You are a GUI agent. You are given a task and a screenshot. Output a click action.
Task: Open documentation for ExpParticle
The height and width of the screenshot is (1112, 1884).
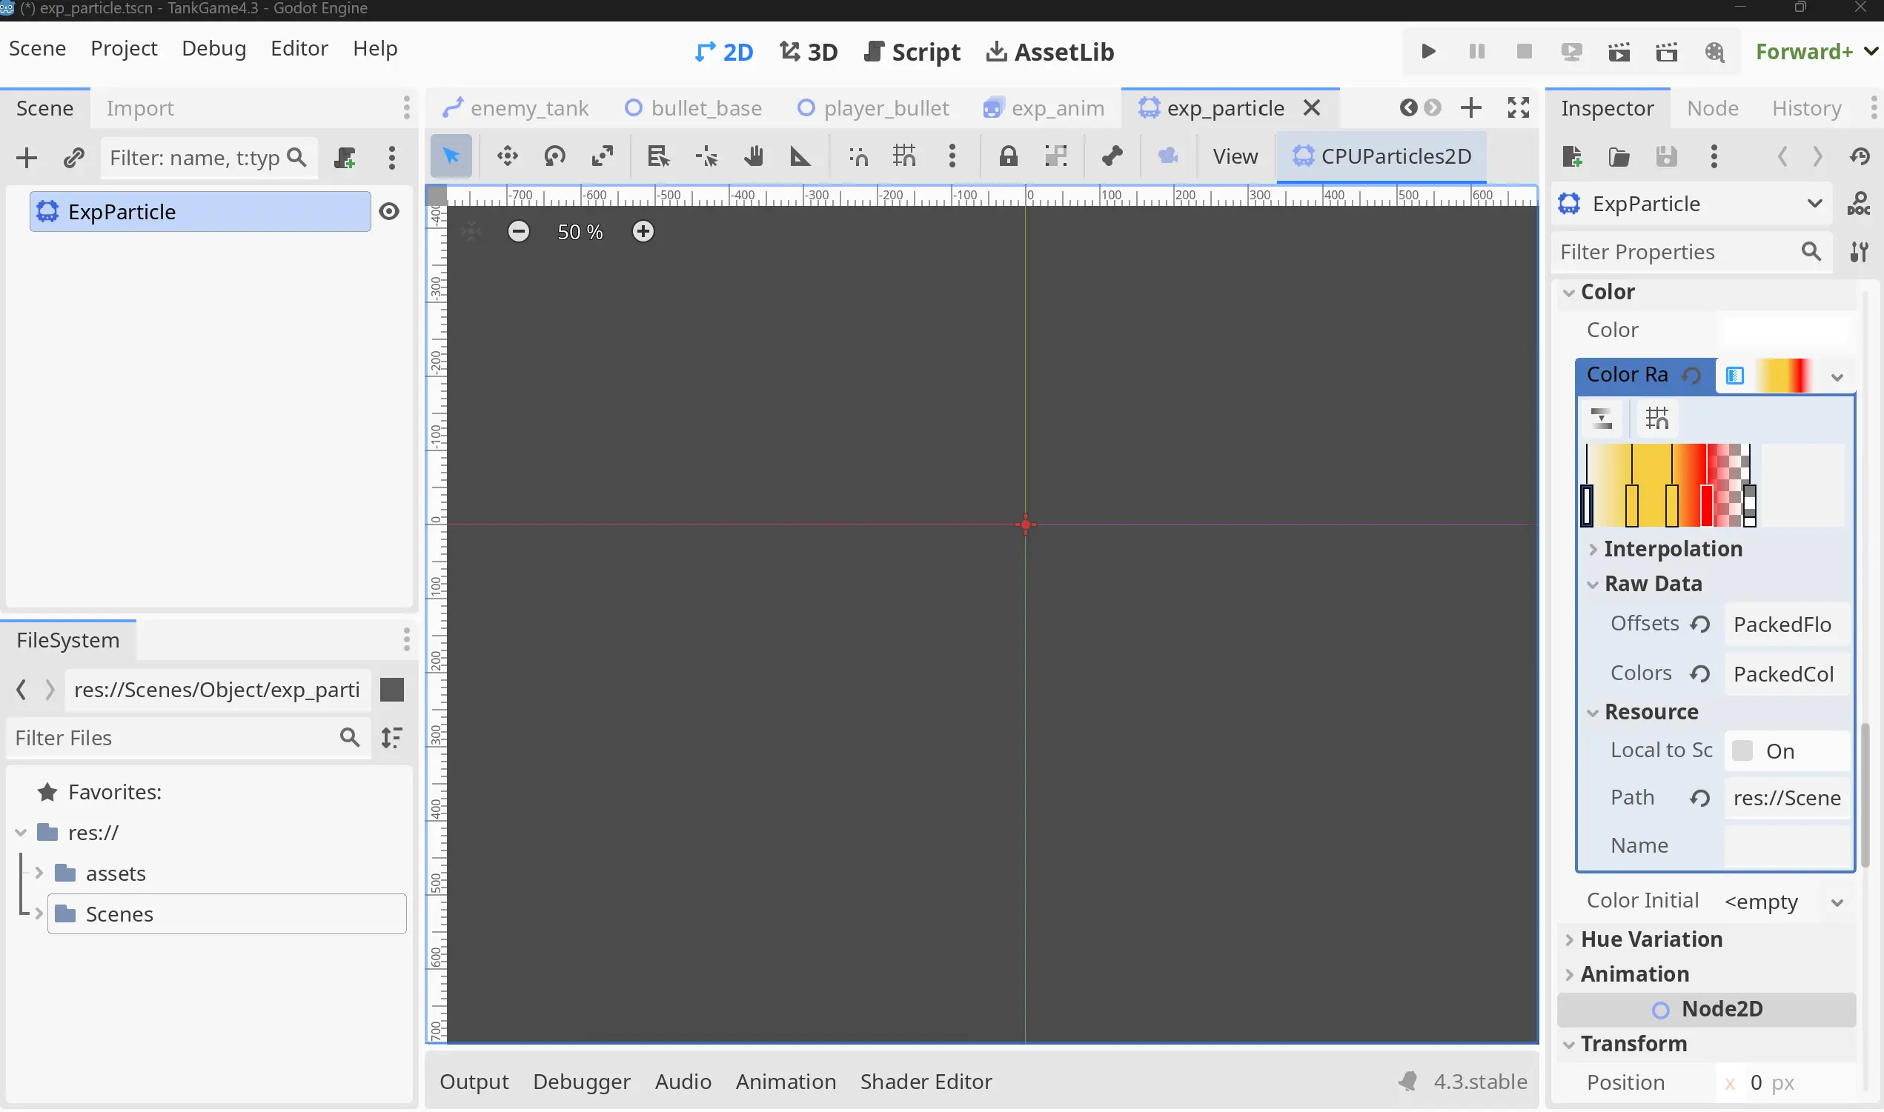[1858, 203]
